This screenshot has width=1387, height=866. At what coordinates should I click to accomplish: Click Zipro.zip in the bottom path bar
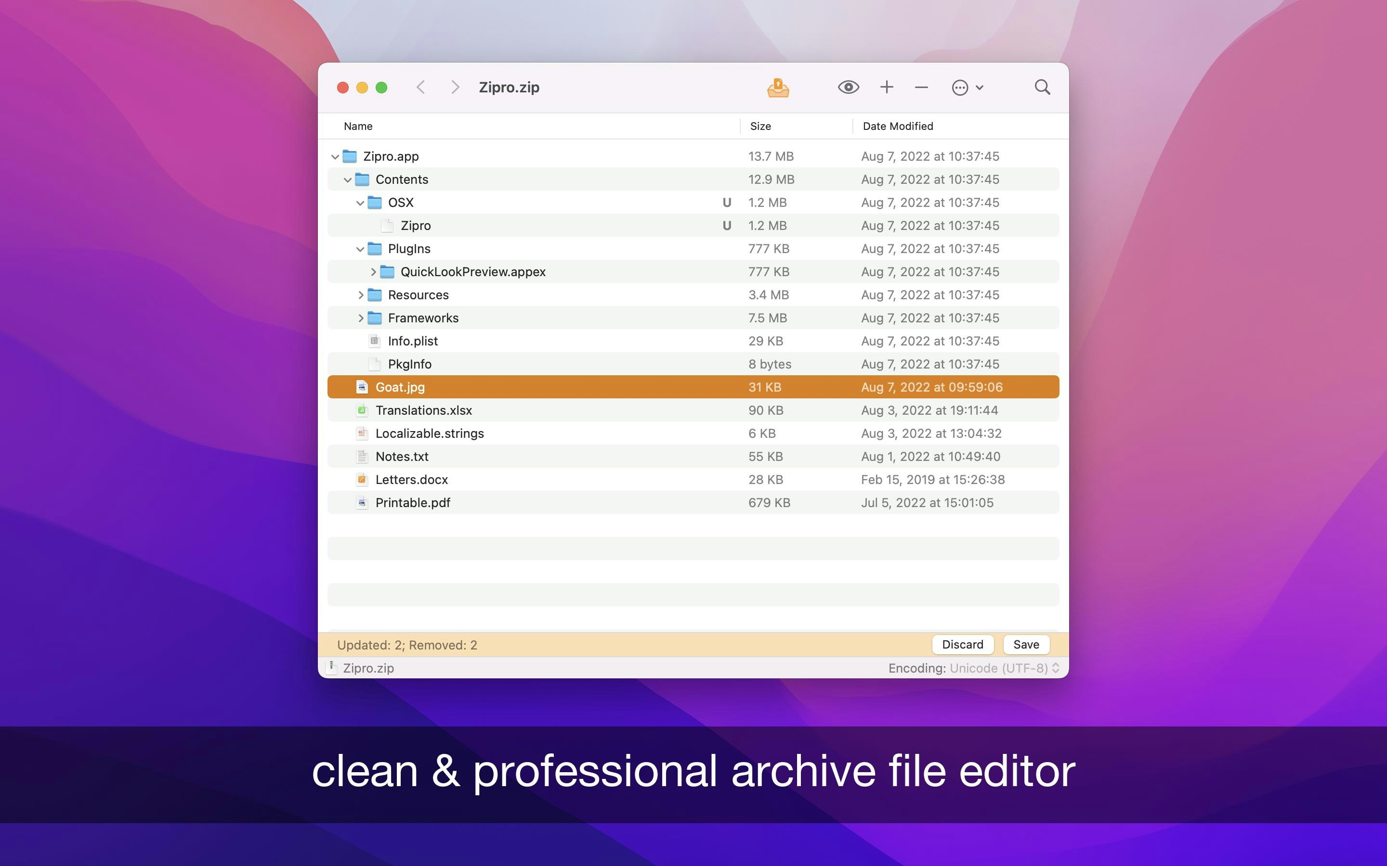pyautogui.click(x=368, y=668)
